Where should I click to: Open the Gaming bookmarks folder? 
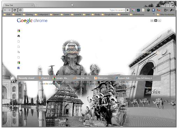click(x=28, y=15)
